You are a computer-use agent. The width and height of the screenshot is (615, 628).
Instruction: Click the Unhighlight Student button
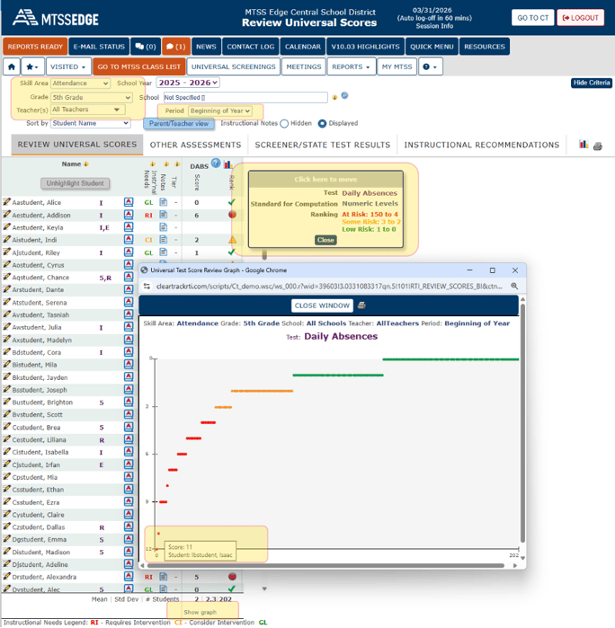(x=75, y=183)
